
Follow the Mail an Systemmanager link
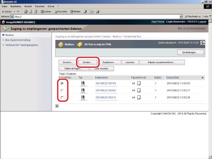click(x=192, y=28)
